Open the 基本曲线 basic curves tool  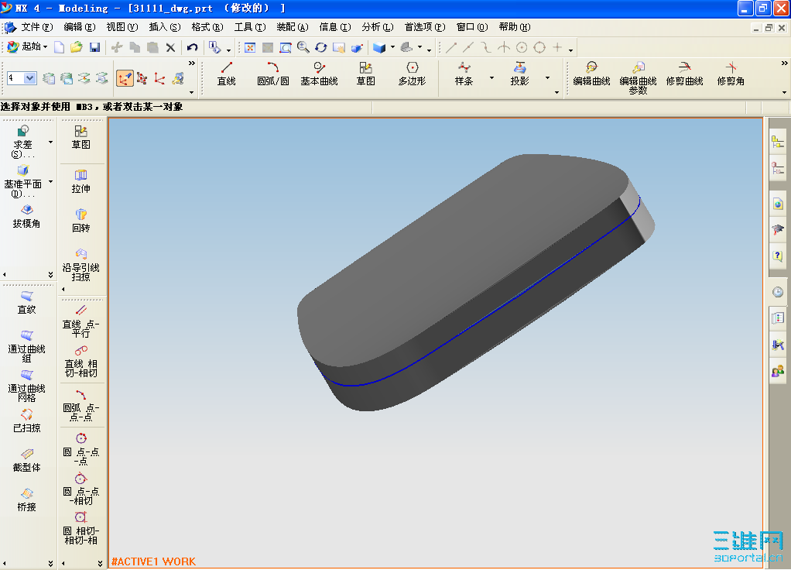point(320,74)
